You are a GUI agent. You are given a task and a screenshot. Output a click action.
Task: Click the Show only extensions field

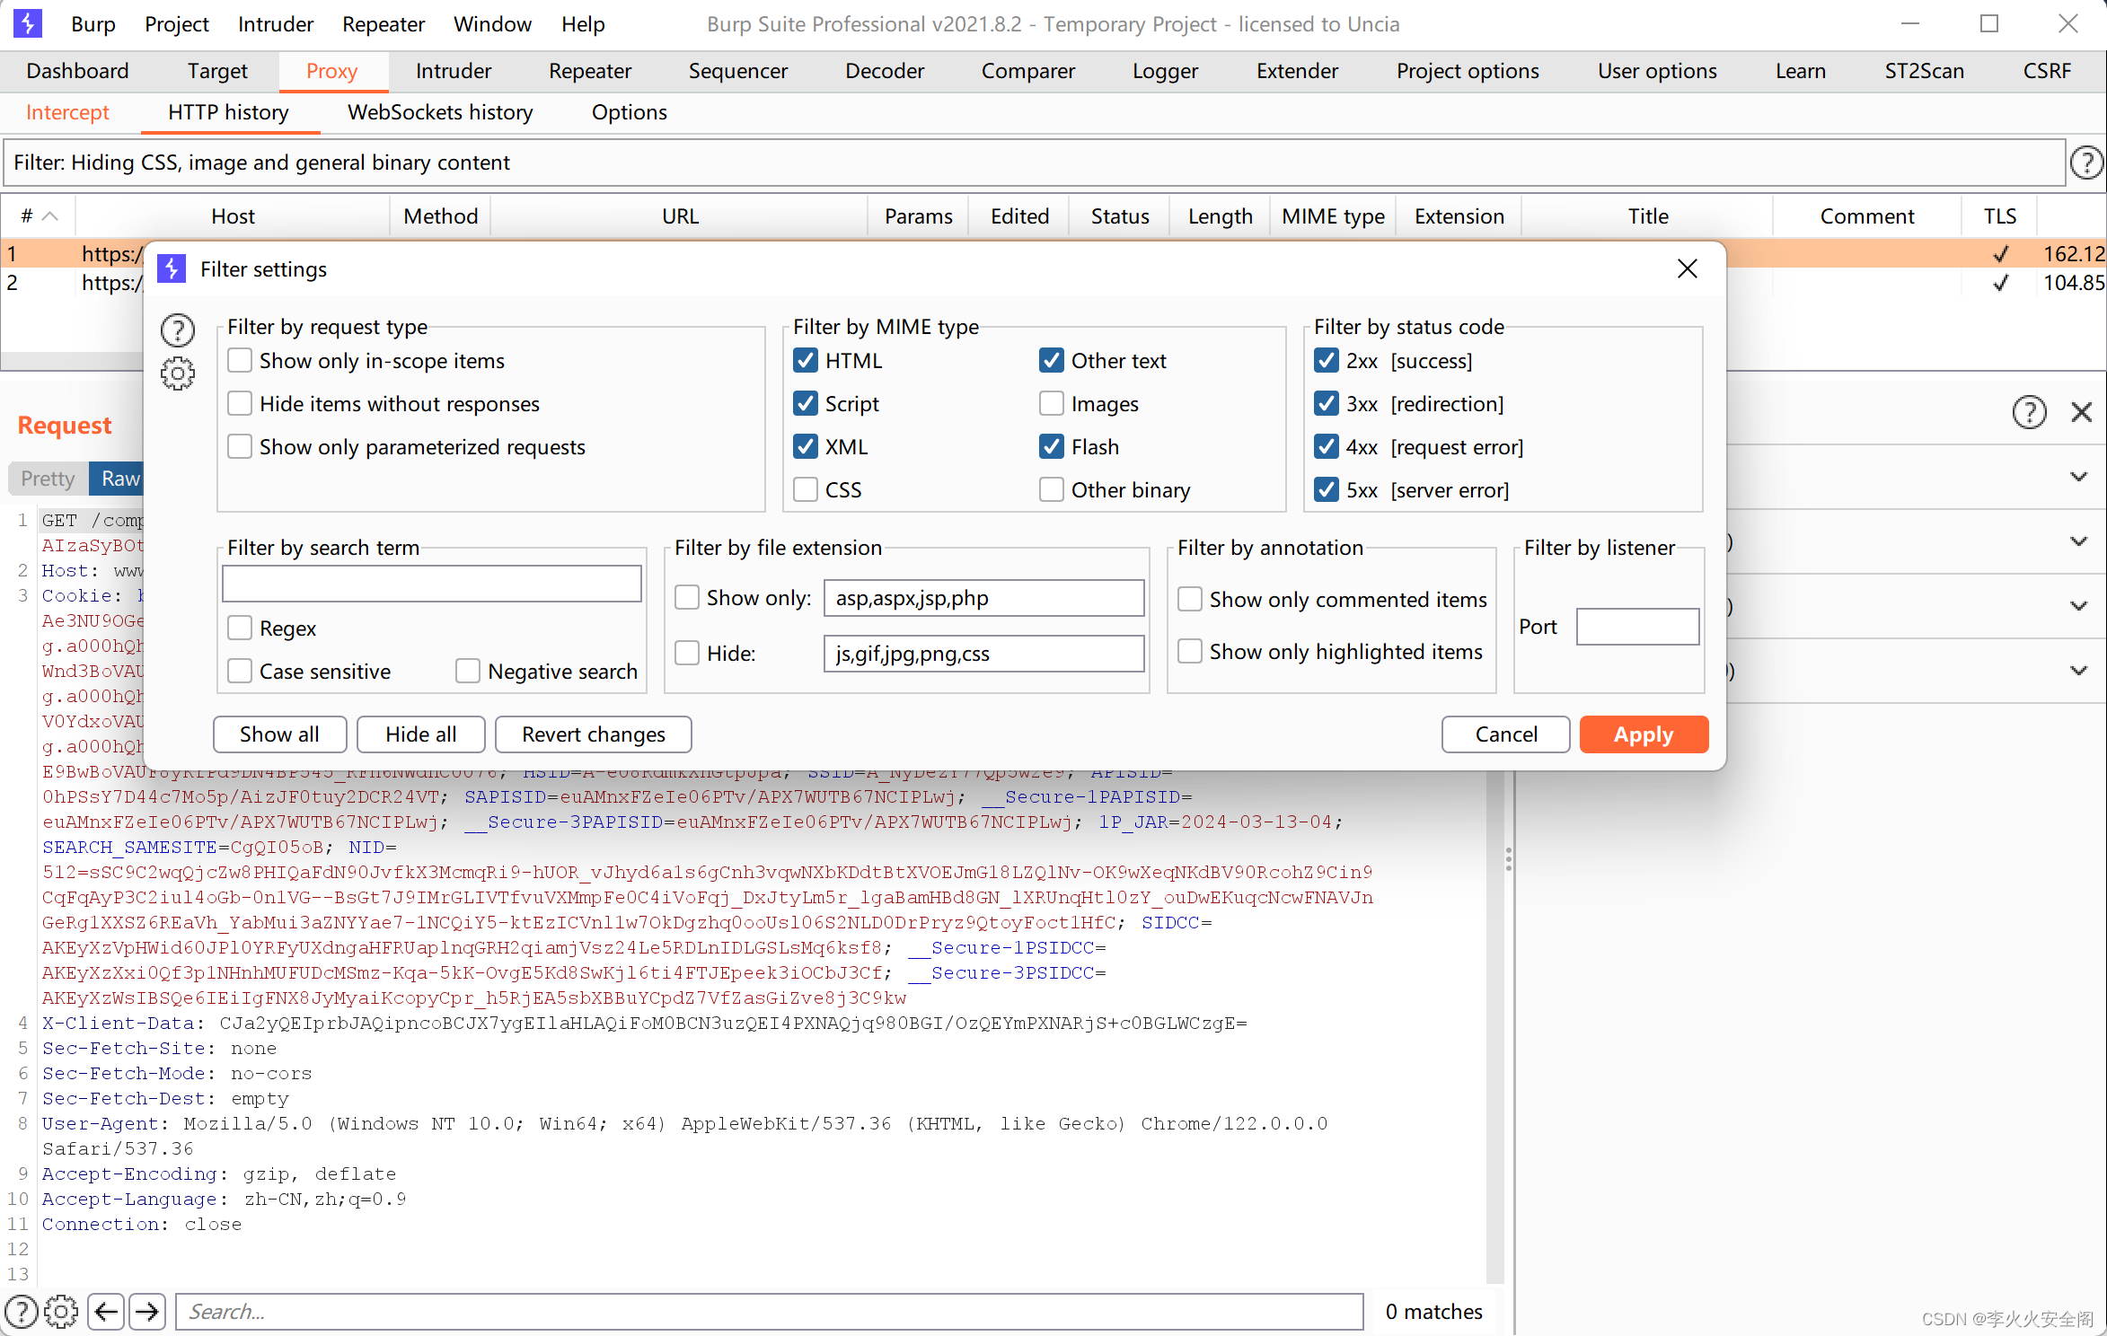[984, 598]
